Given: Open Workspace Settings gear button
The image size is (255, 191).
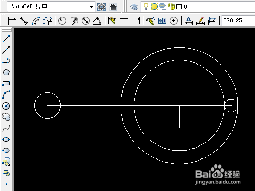Looking at the screenshot, I should tap(101, 7).
